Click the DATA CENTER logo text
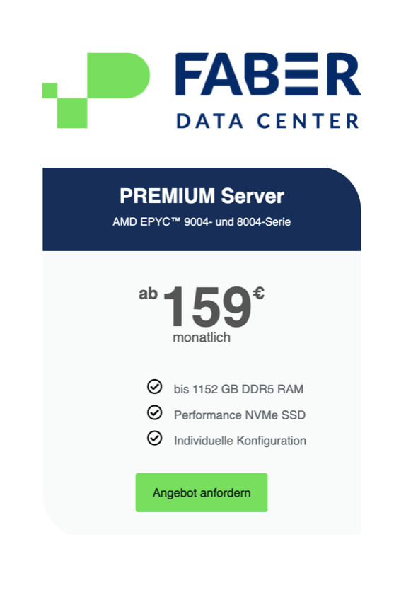Screen dimensions: 406x614 point(268,120)
